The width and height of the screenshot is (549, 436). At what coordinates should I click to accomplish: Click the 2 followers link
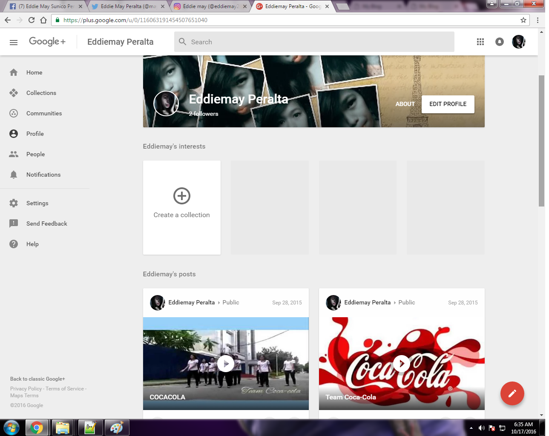[x=204, y=114]
